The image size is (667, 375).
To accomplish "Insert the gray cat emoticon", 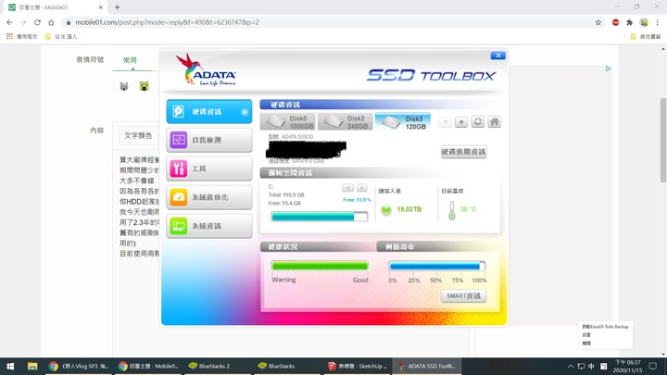I will pos(124,86).
